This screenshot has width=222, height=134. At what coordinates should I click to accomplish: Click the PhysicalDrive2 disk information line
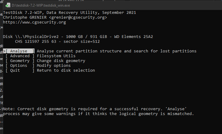(78, 37)
